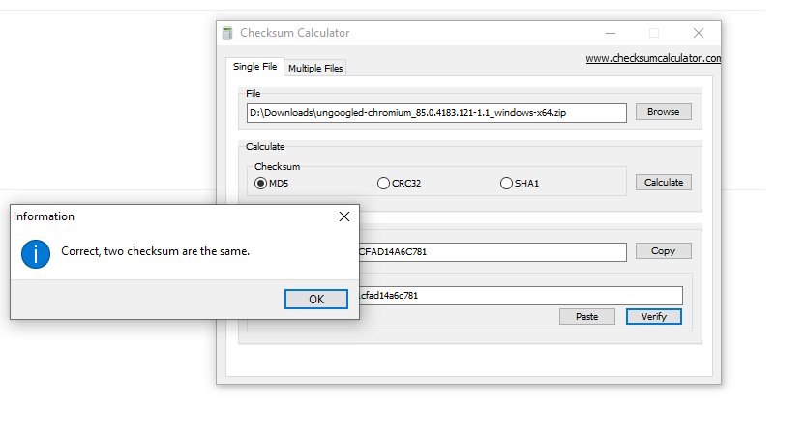Open the Multiple Files tab
The height and width of the screenshot is (432, 806).
click(315, 68)
